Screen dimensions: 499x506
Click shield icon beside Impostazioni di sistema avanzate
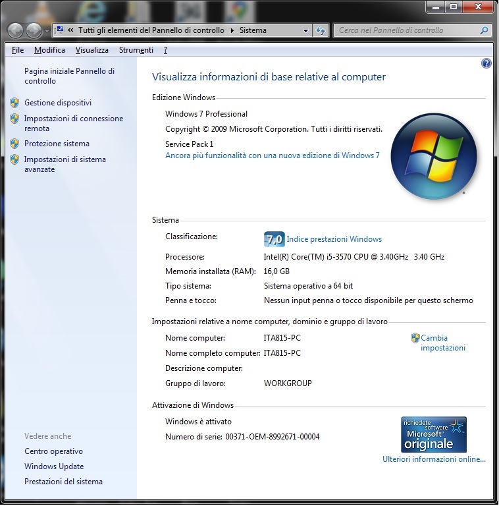[x=14, y=159]
